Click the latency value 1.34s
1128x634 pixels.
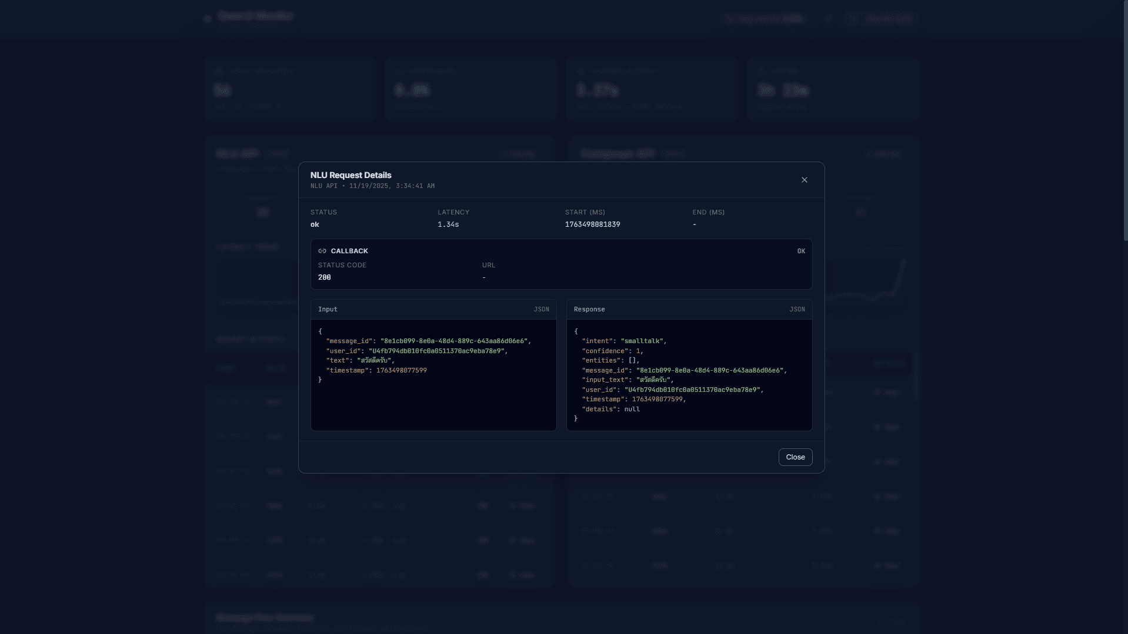tap(448, 224)
